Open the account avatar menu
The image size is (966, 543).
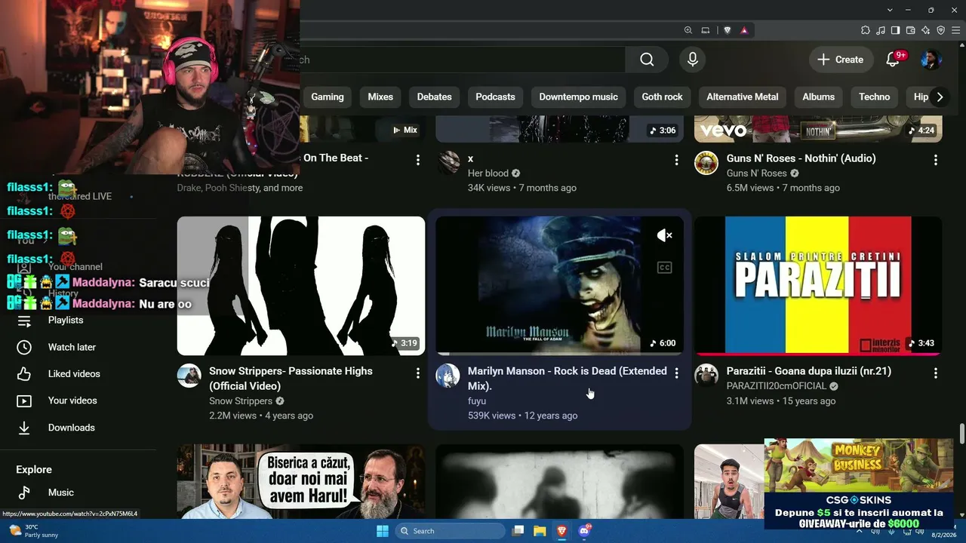931,60
